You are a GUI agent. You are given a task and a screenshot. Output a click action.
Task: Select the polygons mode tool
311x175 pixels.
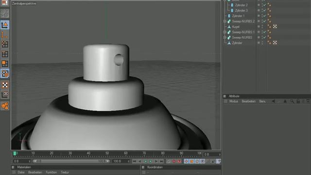[5, 64]
